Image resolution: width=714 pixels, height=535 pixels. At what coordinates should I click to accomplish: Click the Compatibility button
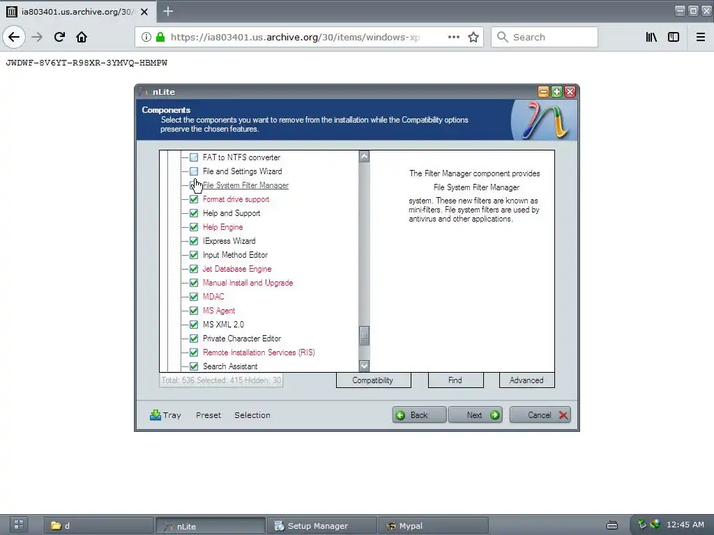[374, 380]
